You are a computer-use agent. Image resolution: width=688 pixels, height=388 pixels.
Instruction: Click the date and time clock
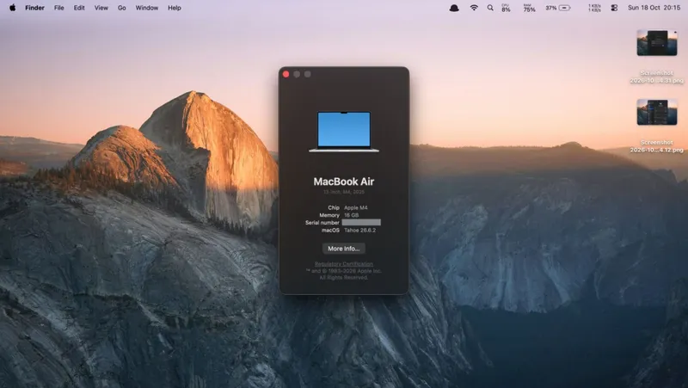(654, 8)
